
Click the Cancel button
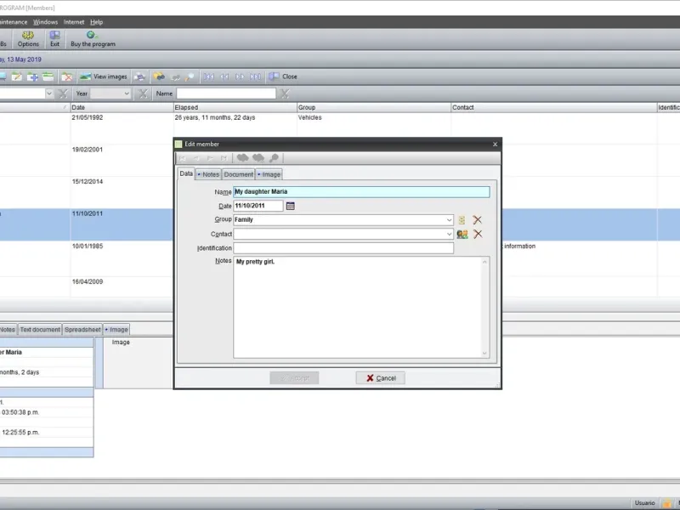(381, 378)
